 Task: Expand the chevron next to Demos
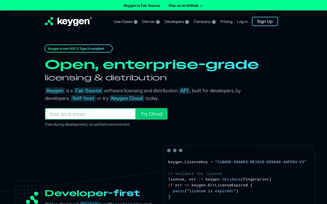158,22
